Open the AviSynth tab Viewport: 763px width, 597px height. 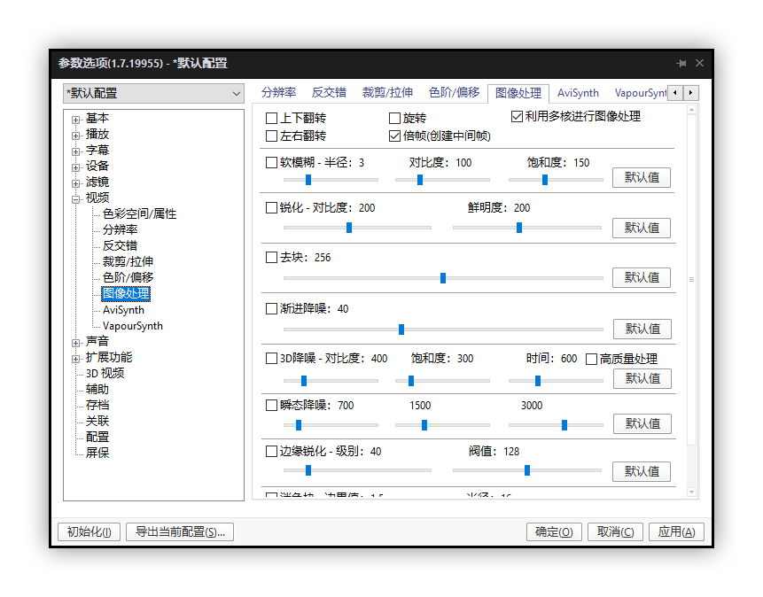click(578, 93)
